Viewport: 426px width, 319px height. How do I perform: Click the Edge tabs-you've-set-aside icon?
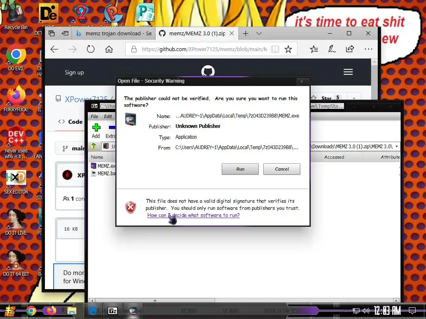52,33
